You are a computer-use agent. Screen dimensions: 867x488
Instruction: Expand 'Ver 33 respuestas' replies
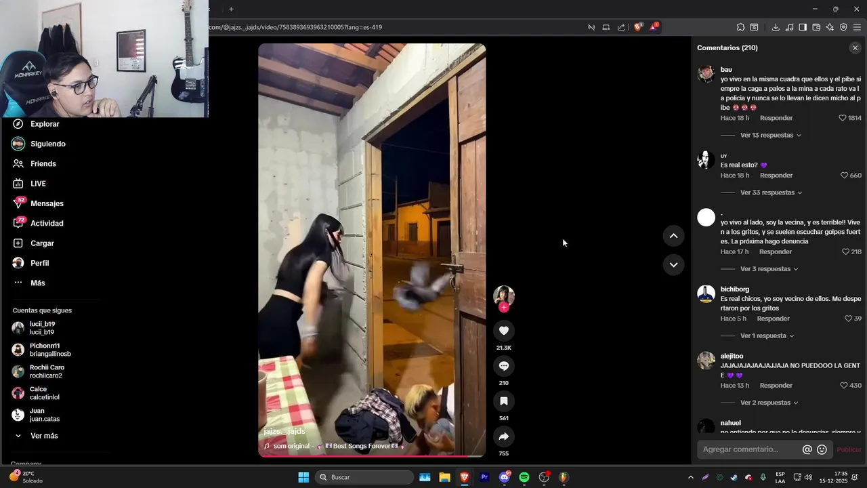771,192
